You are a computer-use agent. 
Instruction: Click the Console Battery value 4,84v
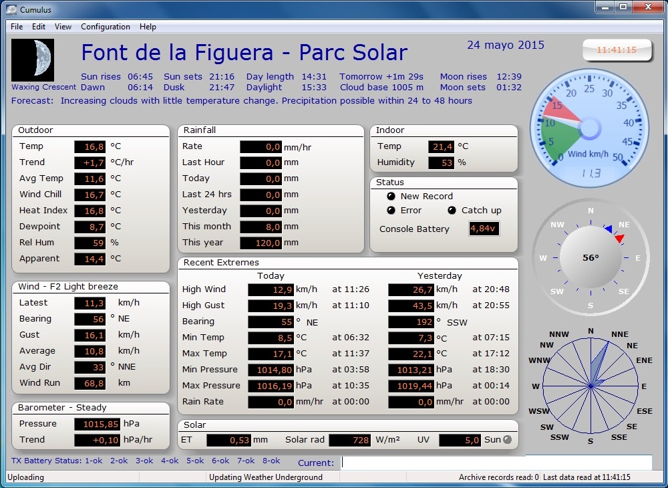(484, 229)
